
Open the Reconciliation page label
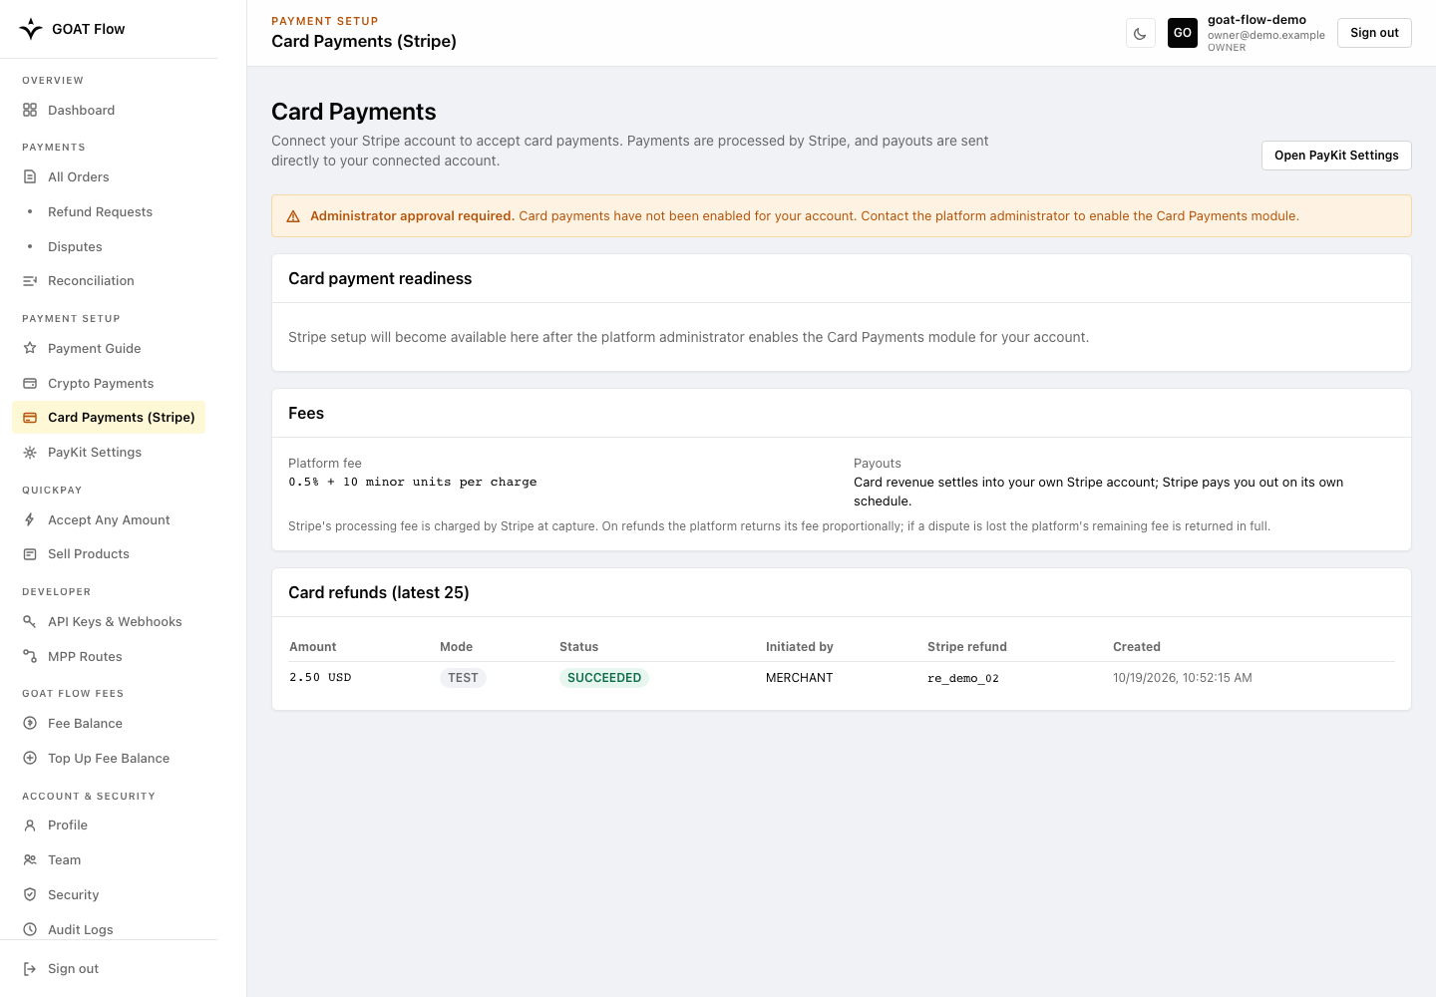91,281
